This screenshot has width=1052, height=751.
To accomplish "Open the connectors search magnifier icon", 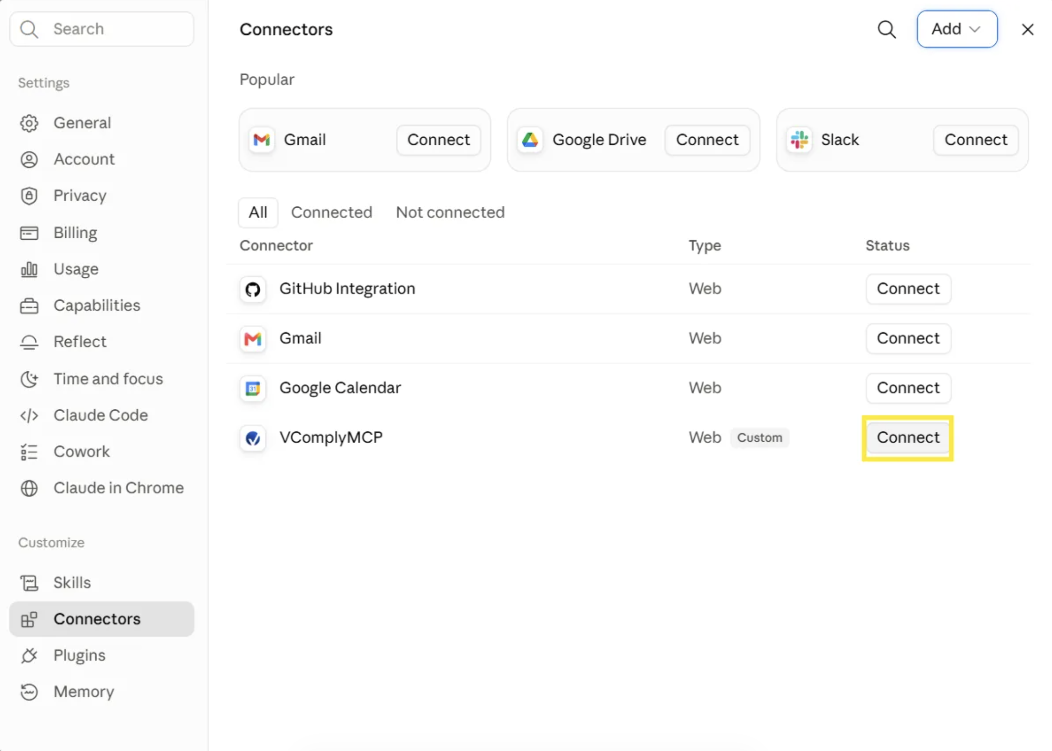I will pos(887,29).
